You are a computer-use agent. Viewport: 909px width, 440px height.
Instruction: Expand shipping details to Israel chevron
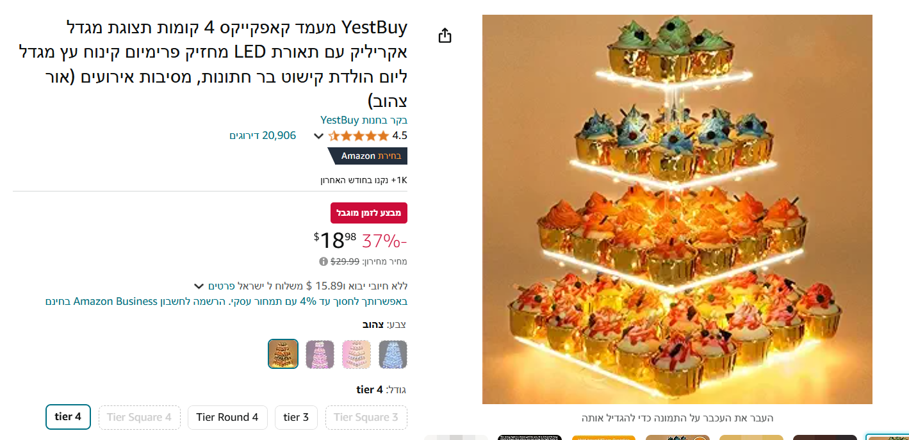[199, 286]
